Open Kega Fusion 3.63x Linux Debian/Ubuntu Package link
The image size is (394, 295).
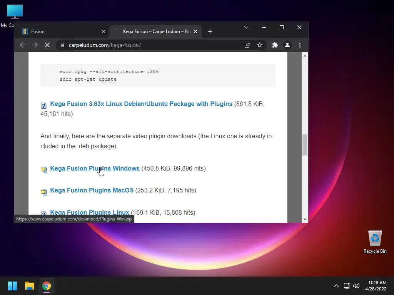[x=141, y=104]
